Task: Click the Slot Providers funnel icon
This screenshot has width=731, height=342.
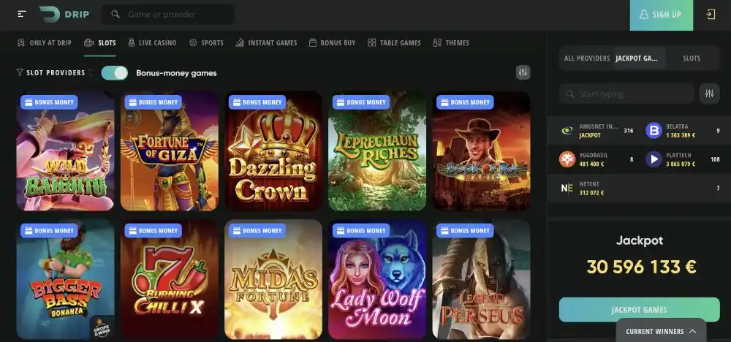Action: (20, 72)
